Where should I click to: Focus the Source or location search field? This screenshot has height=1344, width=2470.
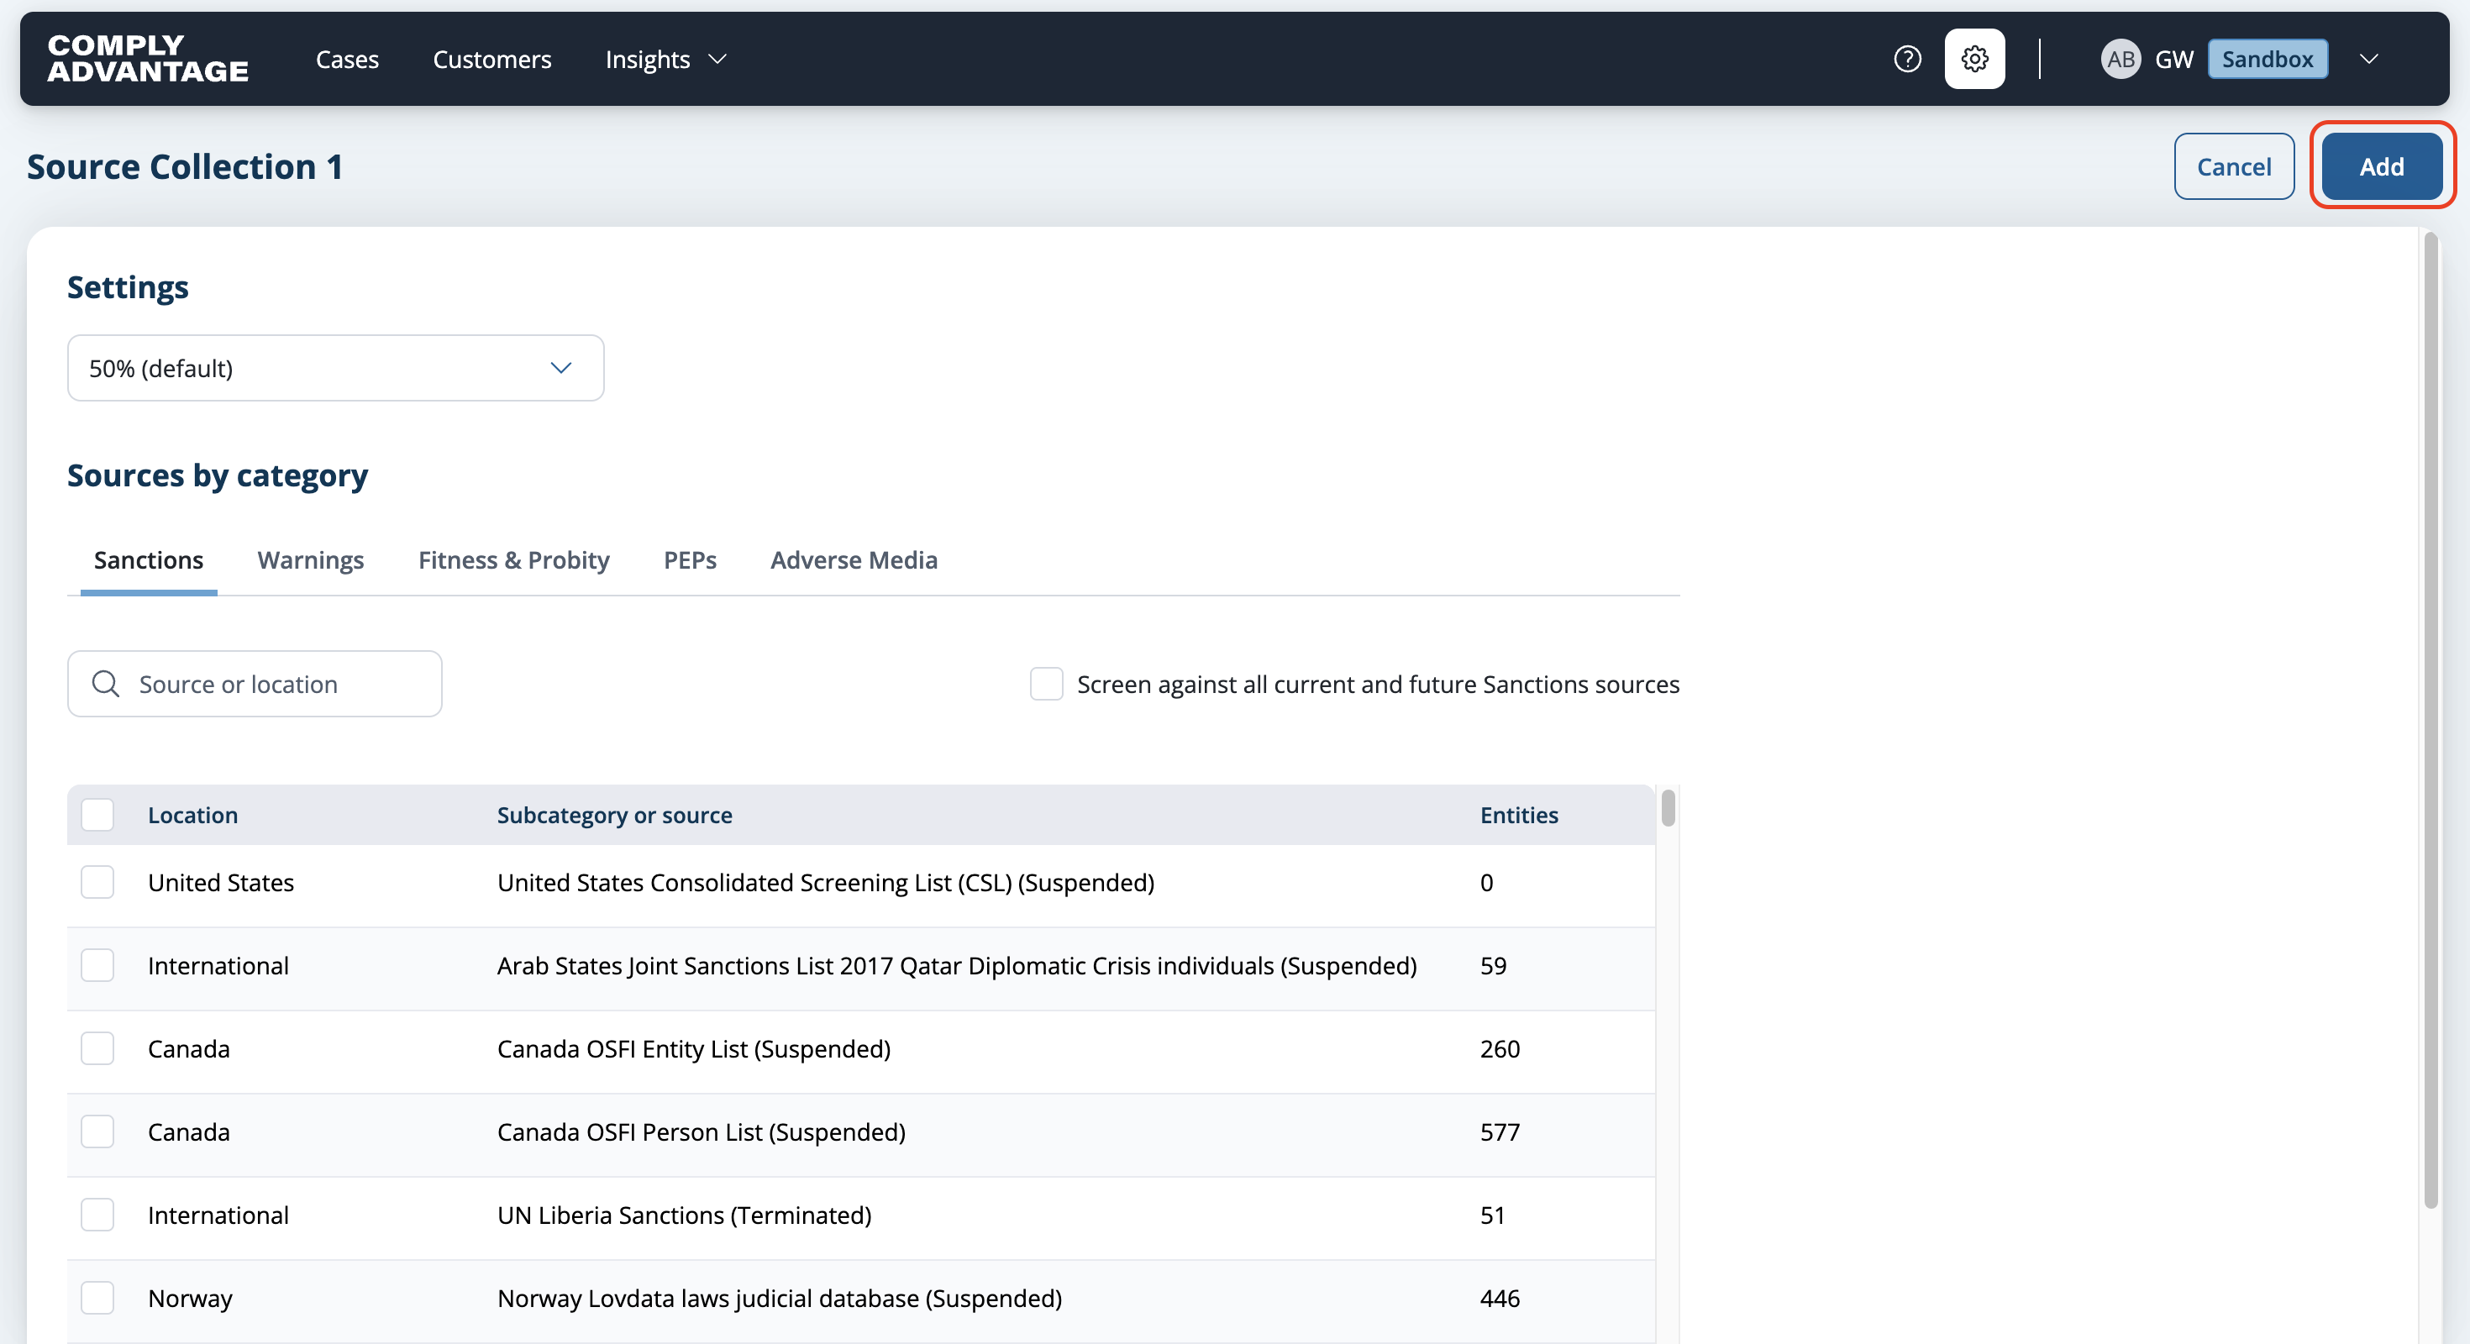click(x=255, y=684)
